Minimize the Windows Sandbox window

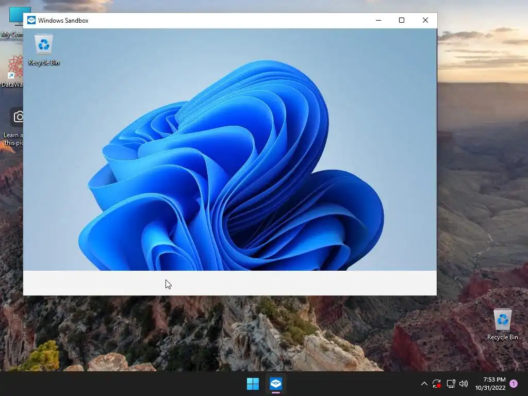[378, 20]
